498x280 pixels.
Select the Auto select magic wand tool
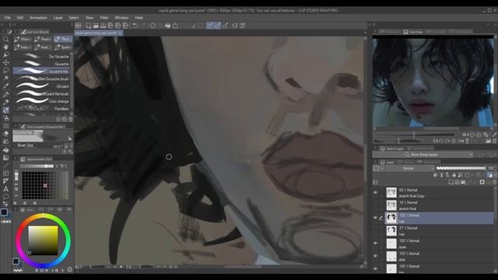(x=5, y=78)
